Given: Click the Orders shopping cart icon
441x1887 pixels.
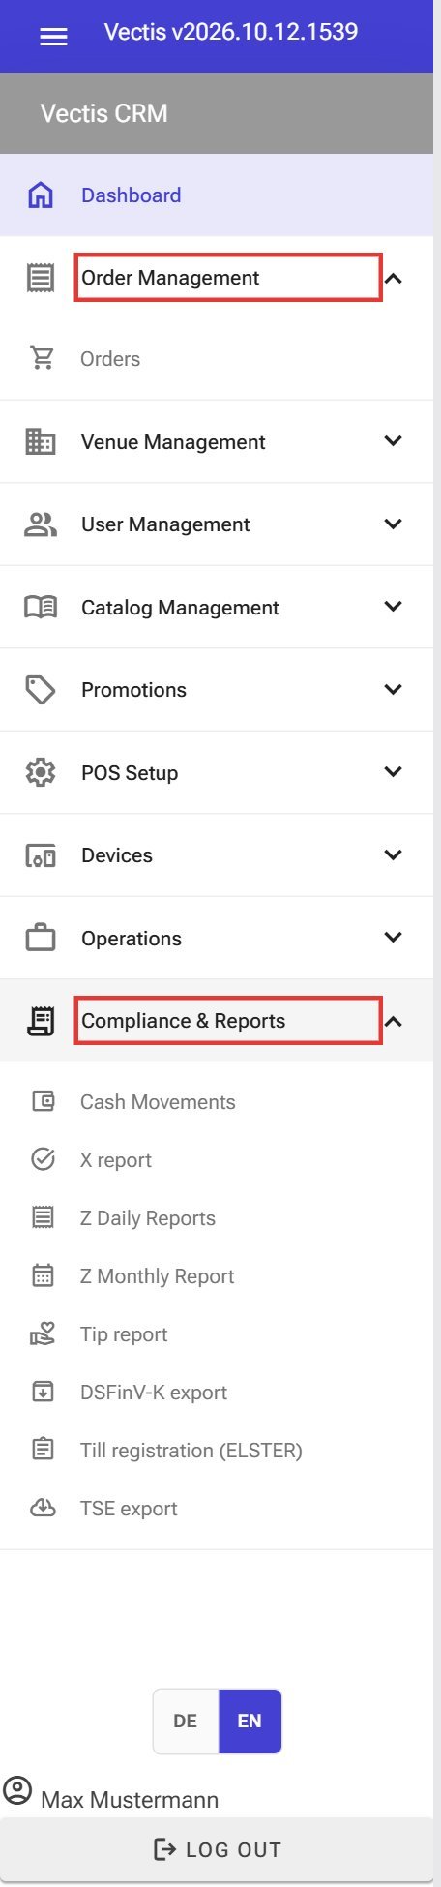Looking at the screenshot, I should coord(43,359).
